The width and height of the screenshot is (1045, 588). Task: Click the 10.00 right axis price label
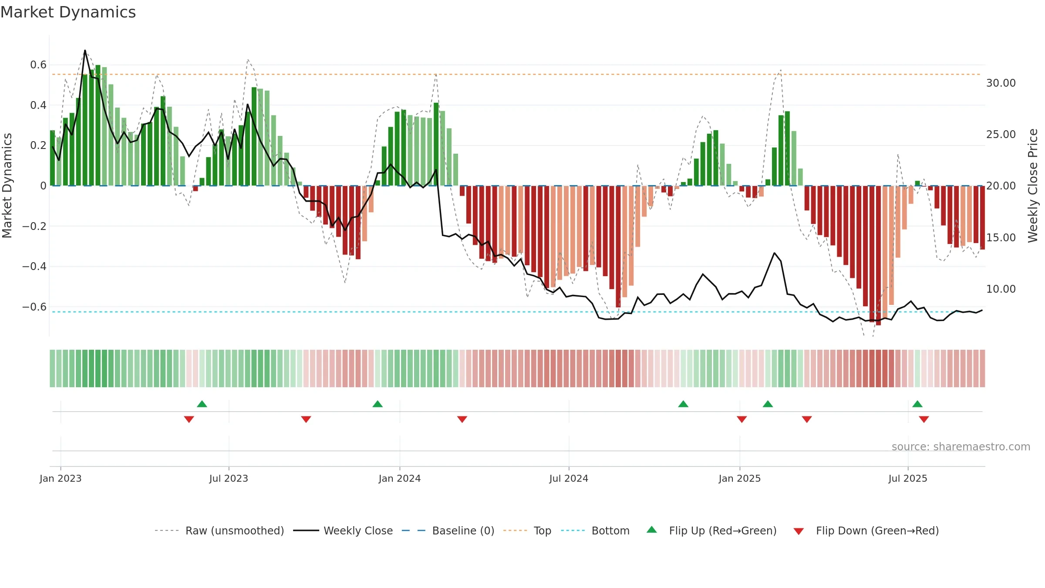(x=1001, y=289)
